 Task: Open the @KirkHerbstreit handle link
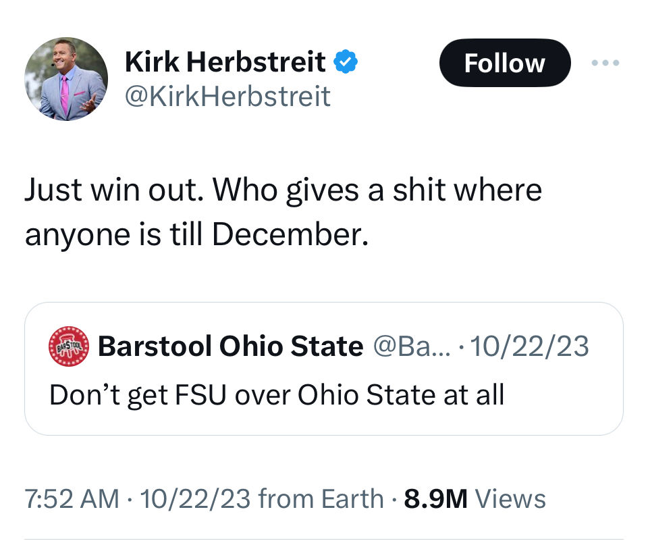pyautogui.click(x=227, y=97)
